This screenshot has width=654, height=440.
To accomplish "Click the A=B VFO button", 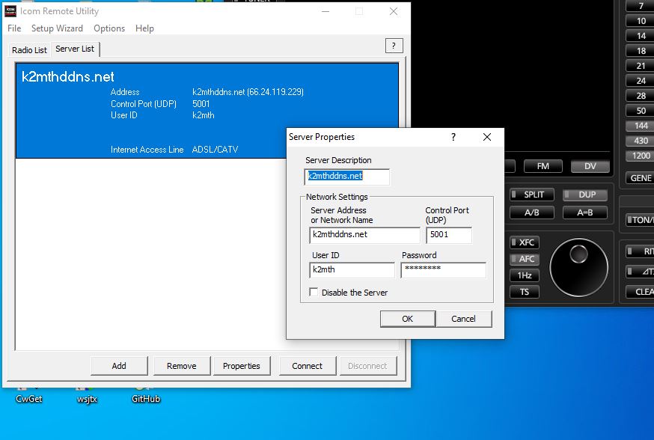I will [x=584, y=213].
